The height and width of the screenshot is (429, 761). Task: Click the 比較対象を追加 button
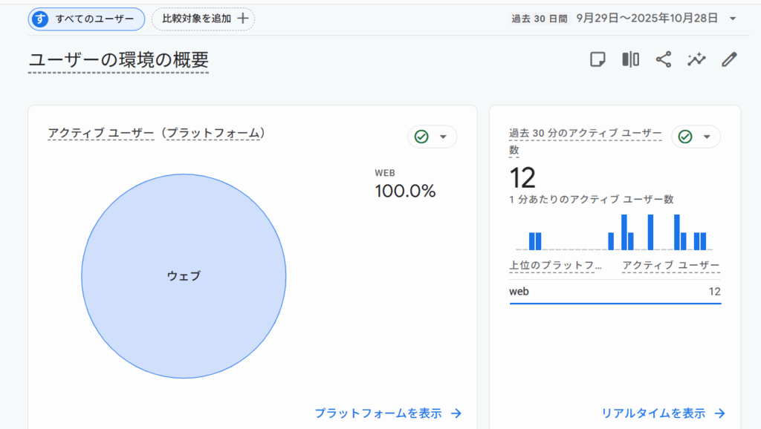coord(204,19)
